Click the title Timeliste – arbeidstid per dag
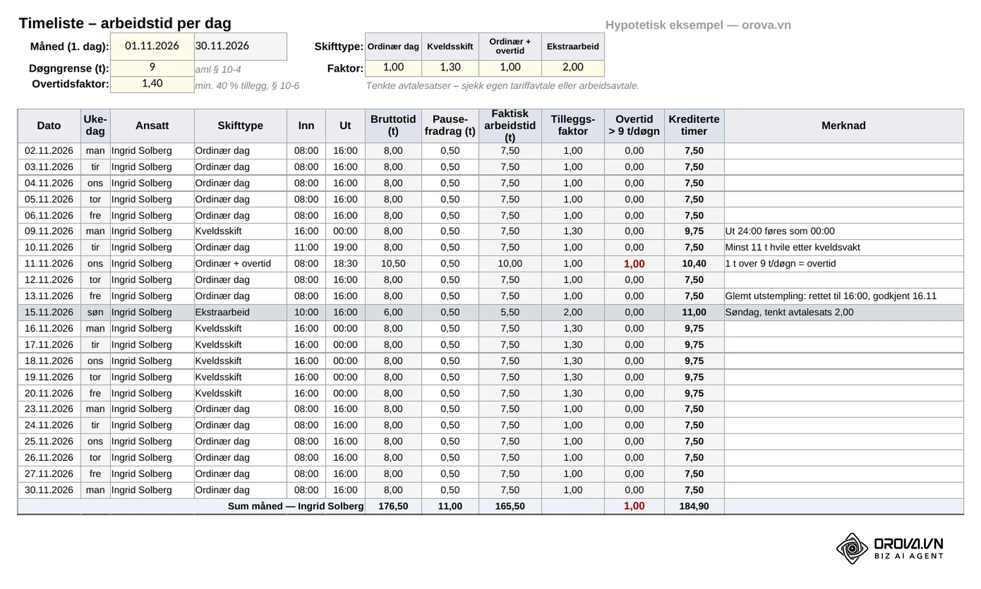The height and width of the screenshot is (589, 981). click(125, 23)
